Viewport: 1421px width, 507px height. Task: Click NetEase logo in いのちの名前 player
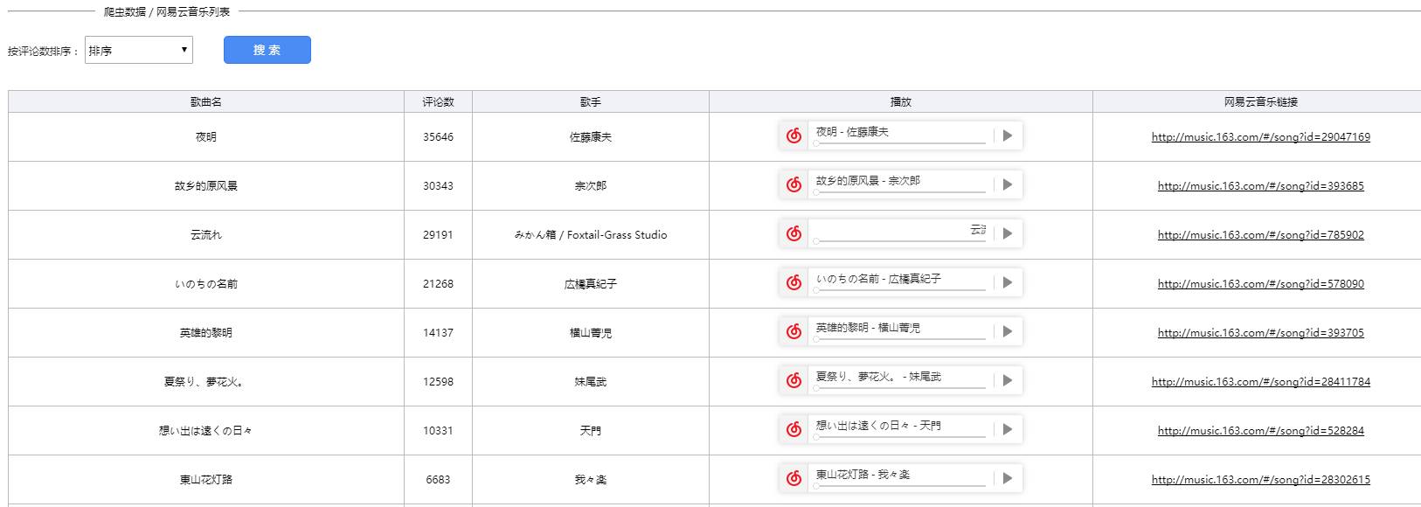coord(794,282)
